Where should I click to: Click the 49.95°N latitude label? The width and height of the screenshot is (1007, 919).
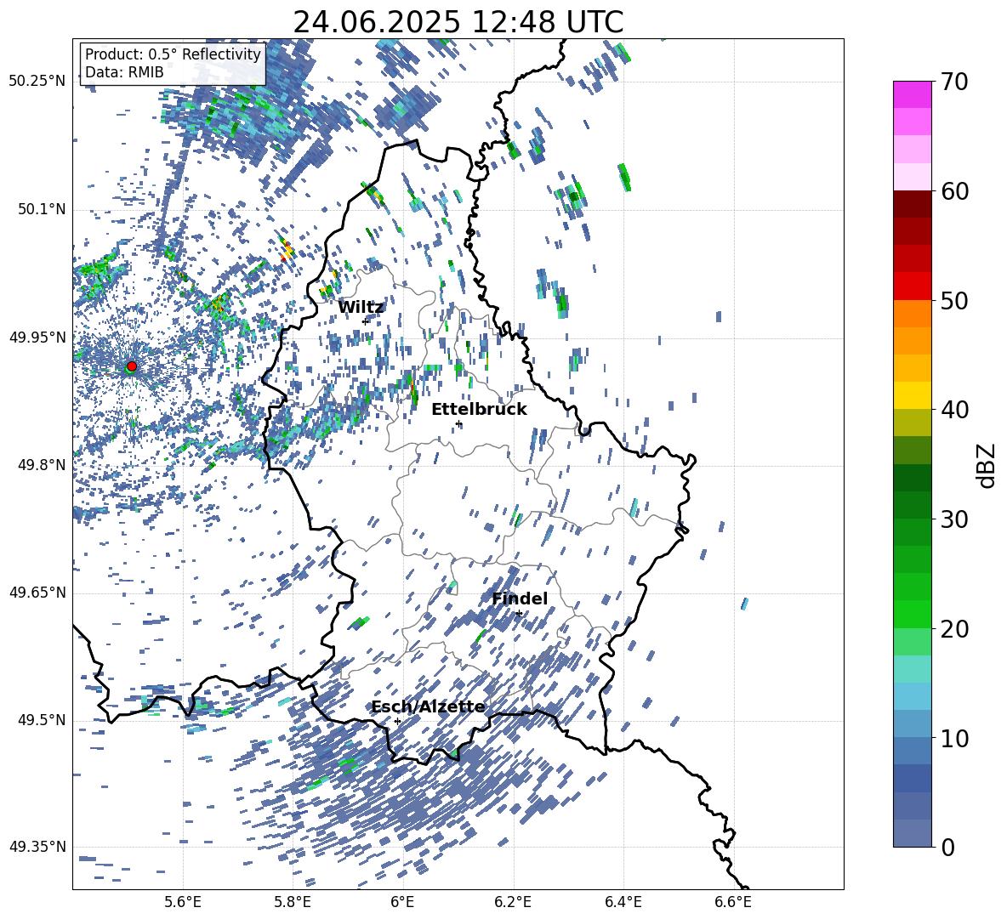click(37, 337)
